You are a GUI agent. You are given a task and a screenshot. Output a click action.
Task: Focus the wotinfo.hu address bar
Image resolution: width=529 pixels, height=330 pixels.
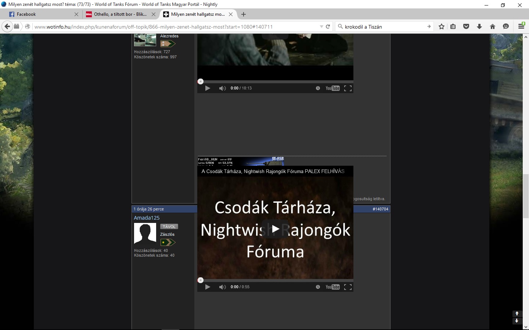(176, 27)
